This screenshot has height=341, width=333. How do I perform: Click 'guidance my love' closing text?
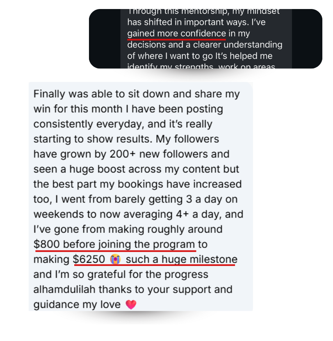(x=77, y=305)
